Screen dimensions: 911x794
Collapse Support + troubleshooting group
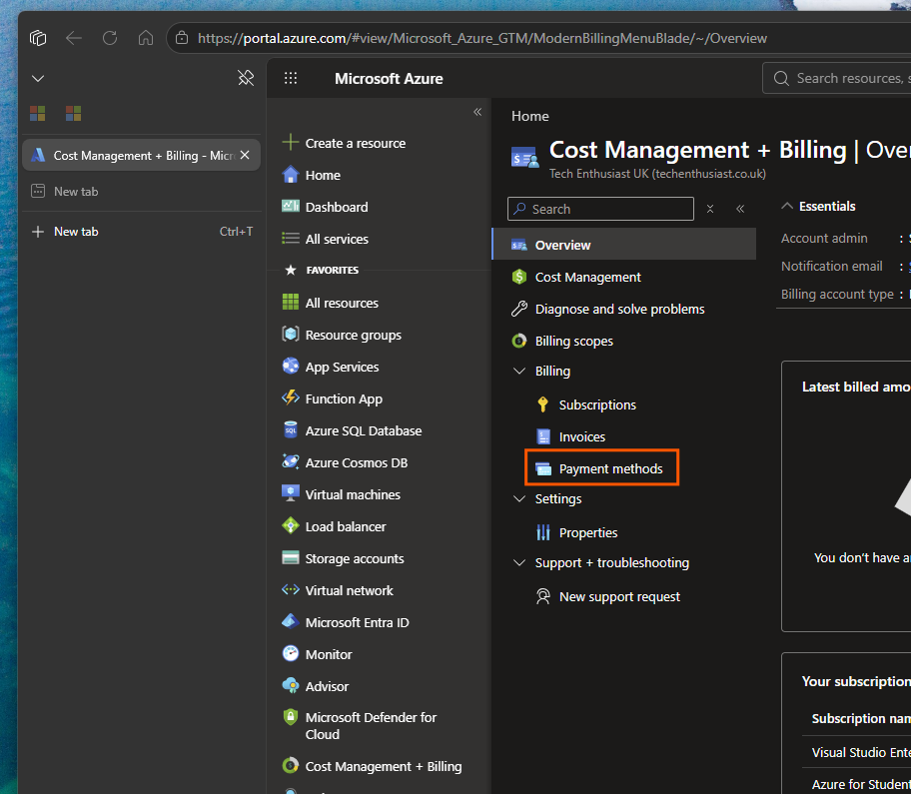[519, 563]
